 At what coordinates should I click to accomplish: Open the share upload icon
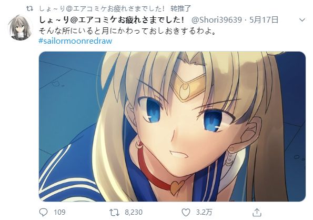257,213
